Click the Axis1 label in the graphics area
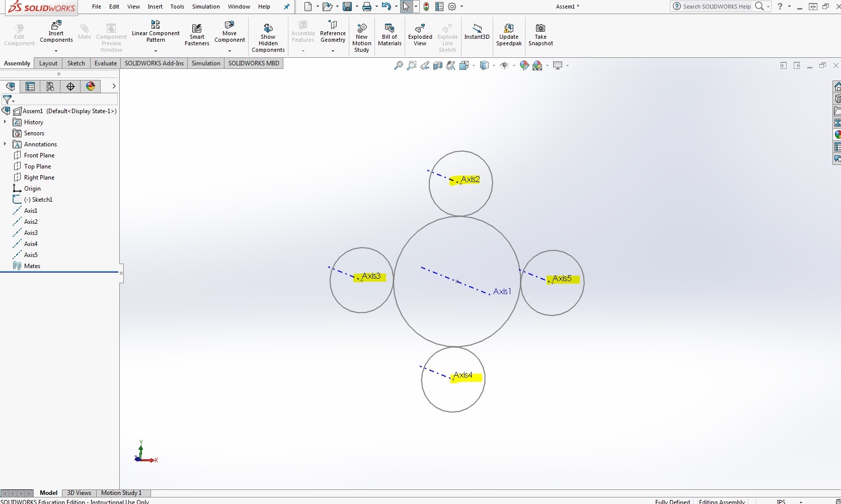Image resolution: width=841 pixels, height=504 pixels. pyautogui.click(x=502, y=291)
